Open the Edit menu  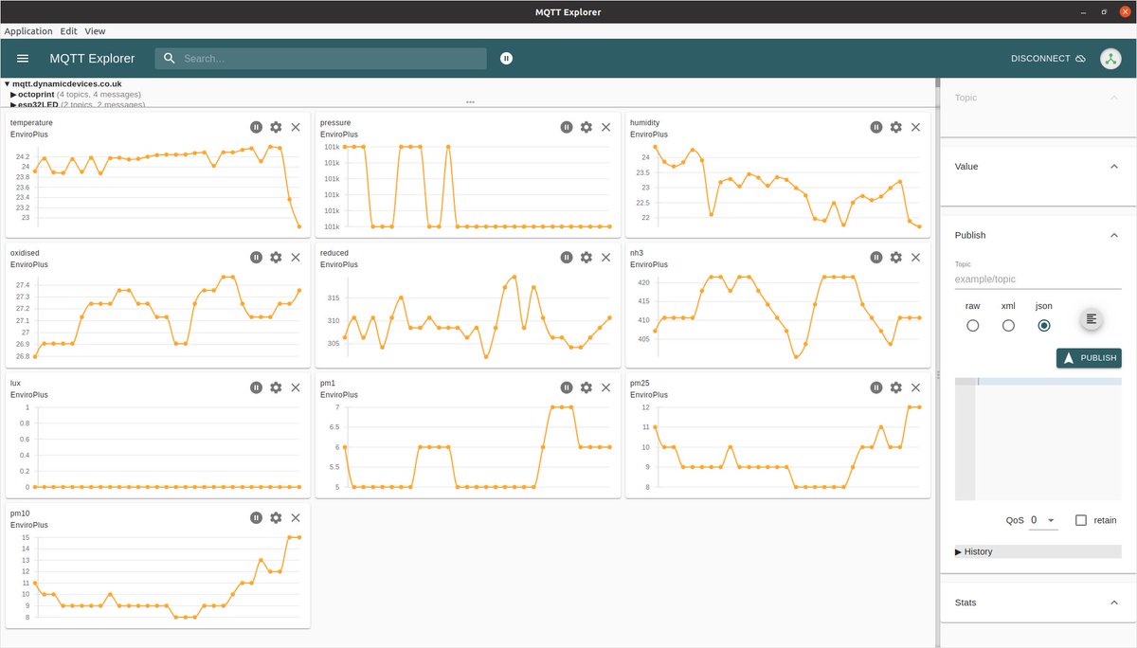point(68,31)
